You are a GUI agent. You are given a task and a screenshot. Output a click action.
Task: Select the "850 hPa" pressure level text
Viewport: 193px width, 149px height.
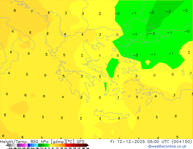(x=39, y=141)
